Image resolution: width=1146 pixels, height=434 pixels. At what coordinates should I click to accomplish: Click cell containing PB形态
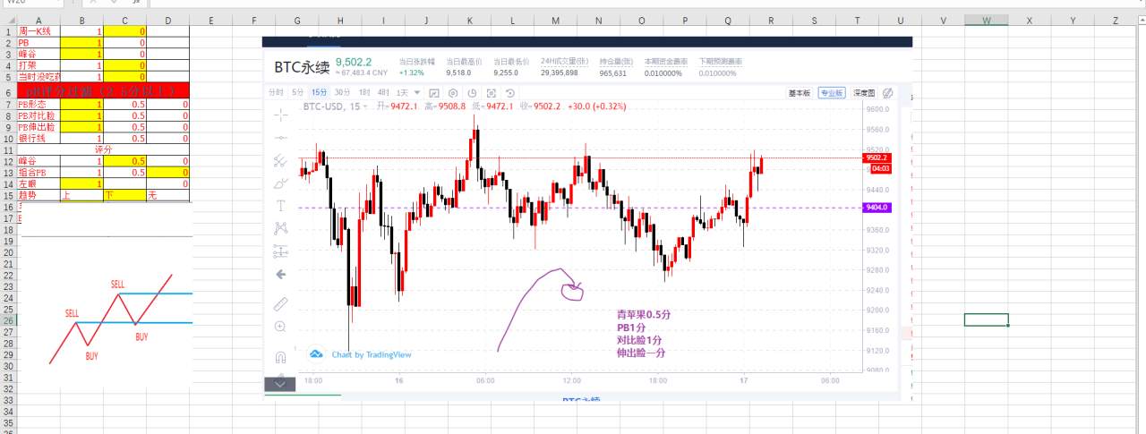(38, 104)
